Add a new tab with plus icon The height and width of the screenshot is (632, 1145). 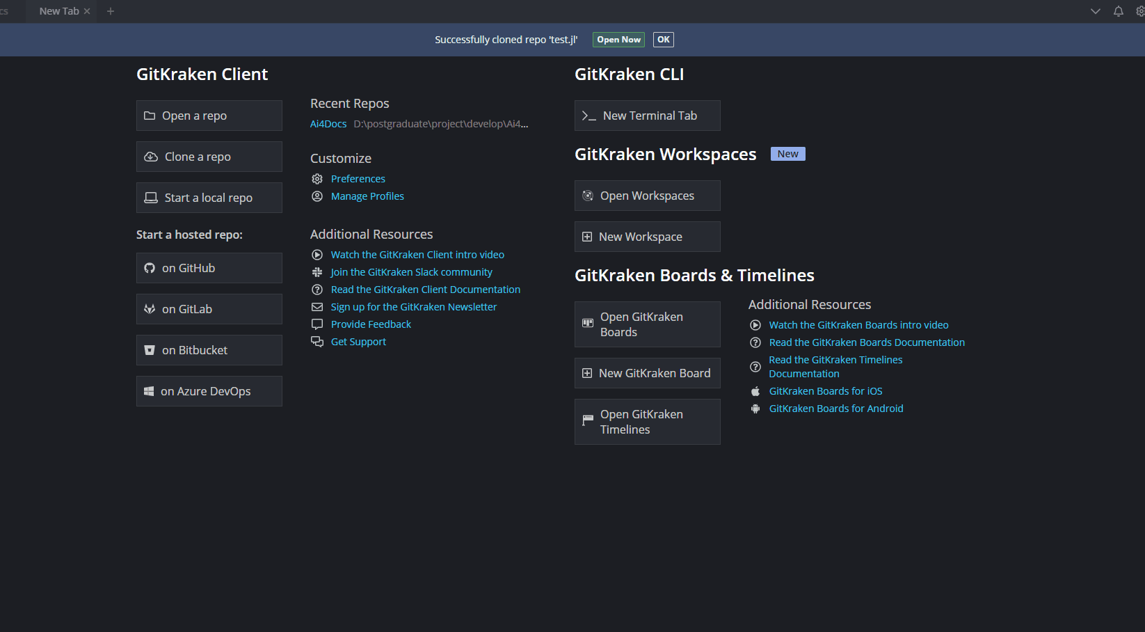(x=111, y=11)
